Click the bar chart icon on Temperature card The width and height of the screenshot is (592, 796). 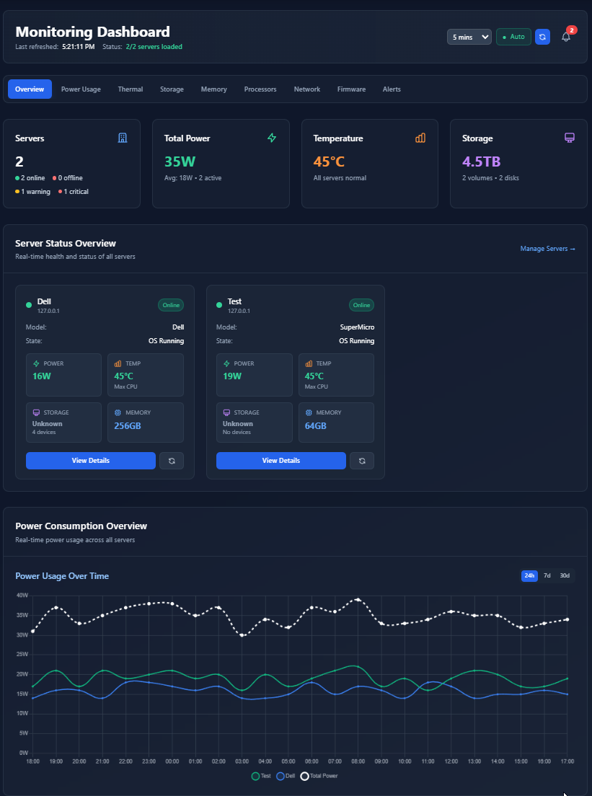tap(420, 138)
